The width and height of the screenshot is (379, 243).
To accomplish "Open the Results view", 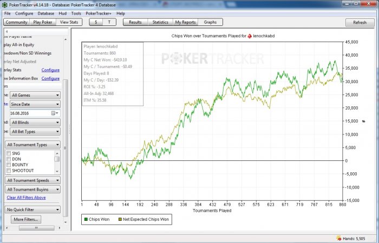I will [135, 22].
